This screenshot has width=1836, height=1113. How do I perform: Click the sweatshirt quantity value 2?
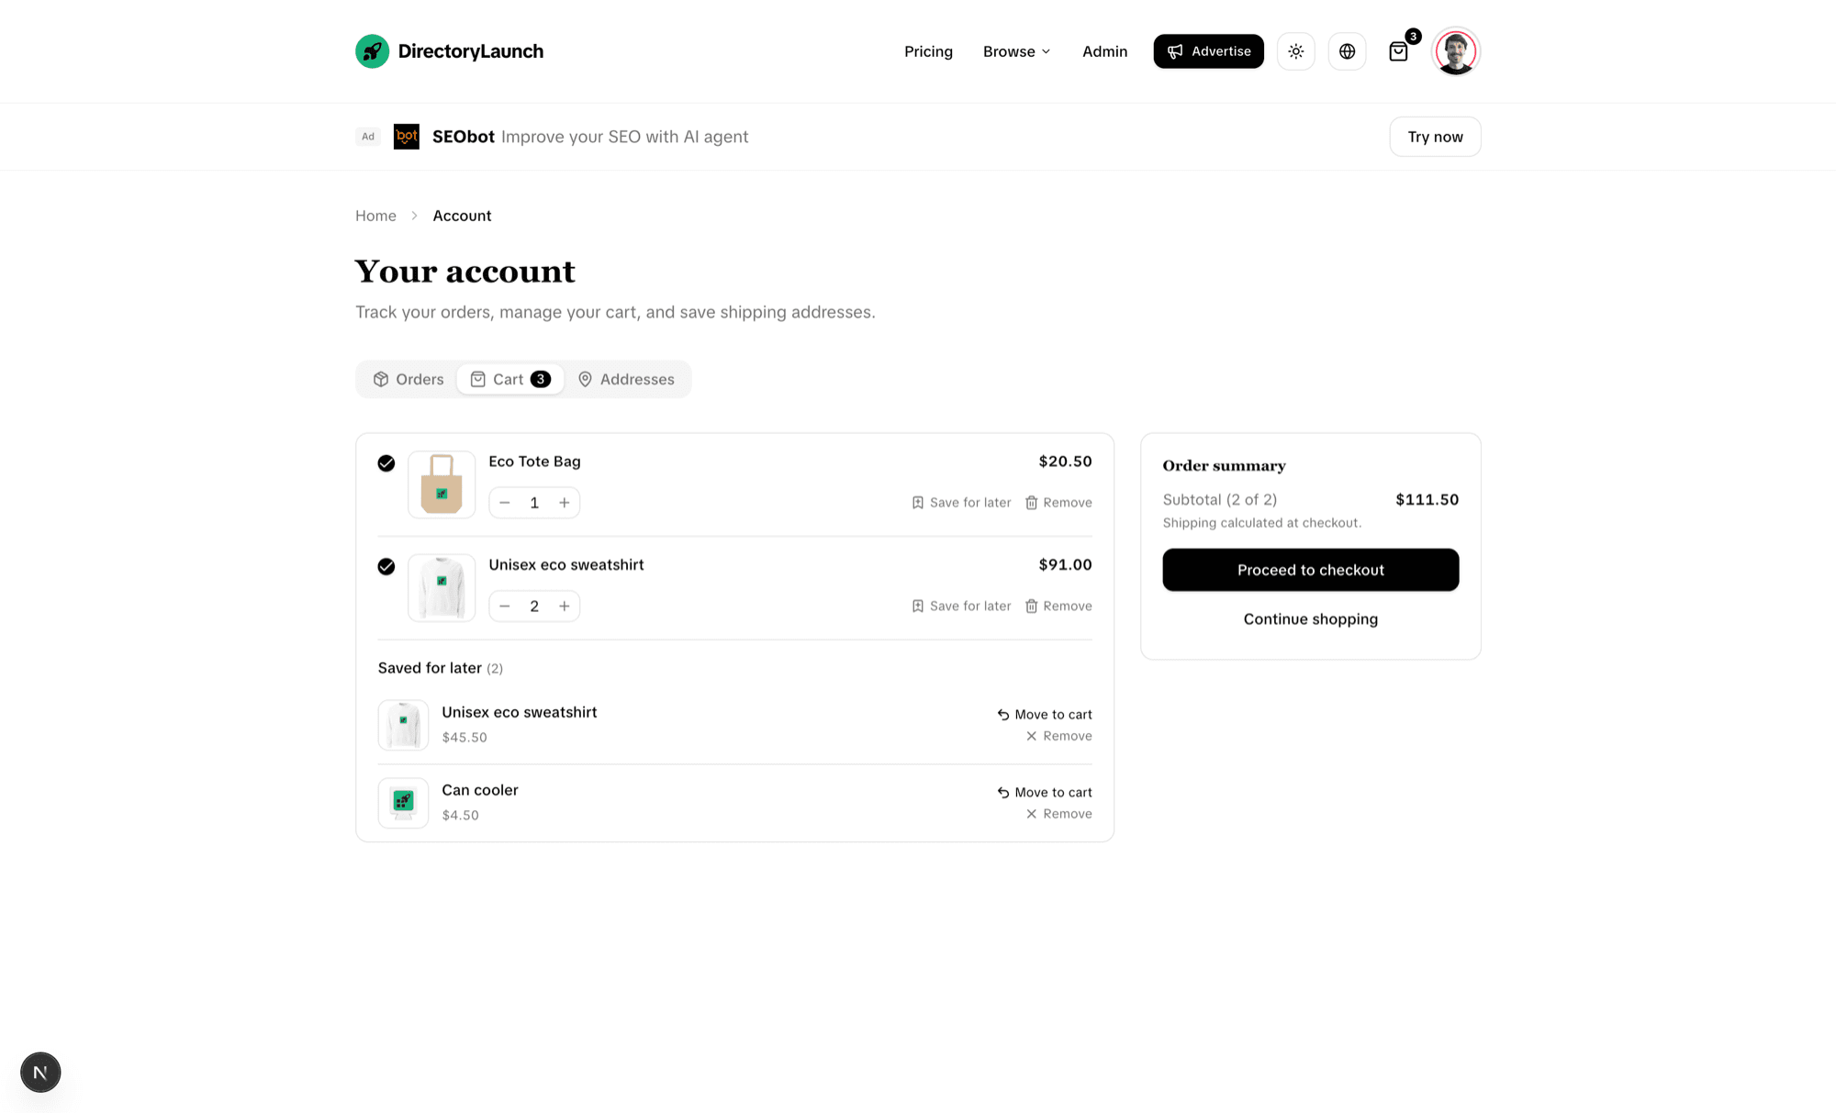[534, 607]
